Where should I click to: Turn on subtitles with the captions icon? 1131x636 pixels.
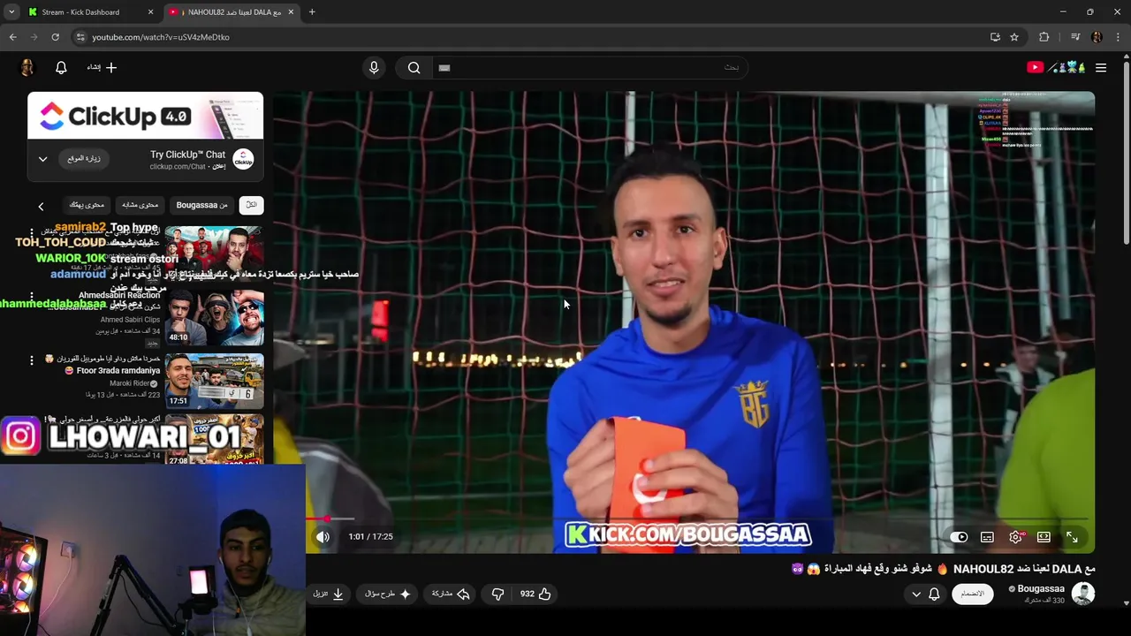tap(987, 537)
